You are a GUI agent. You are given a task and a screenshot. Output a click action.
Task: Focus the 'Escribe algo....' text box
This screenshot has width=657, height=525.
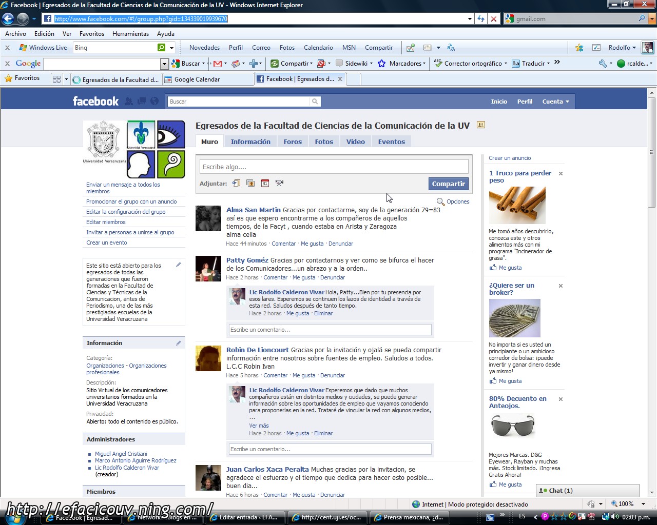point(334,167)
